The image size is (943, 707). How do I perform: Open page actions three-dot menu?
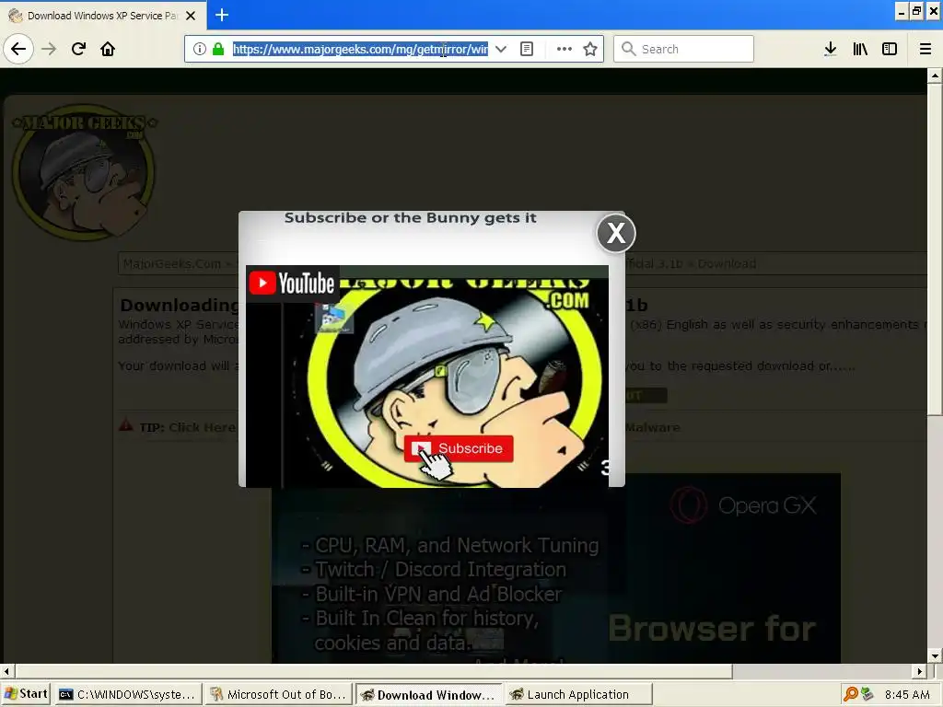tap(565, 49)
